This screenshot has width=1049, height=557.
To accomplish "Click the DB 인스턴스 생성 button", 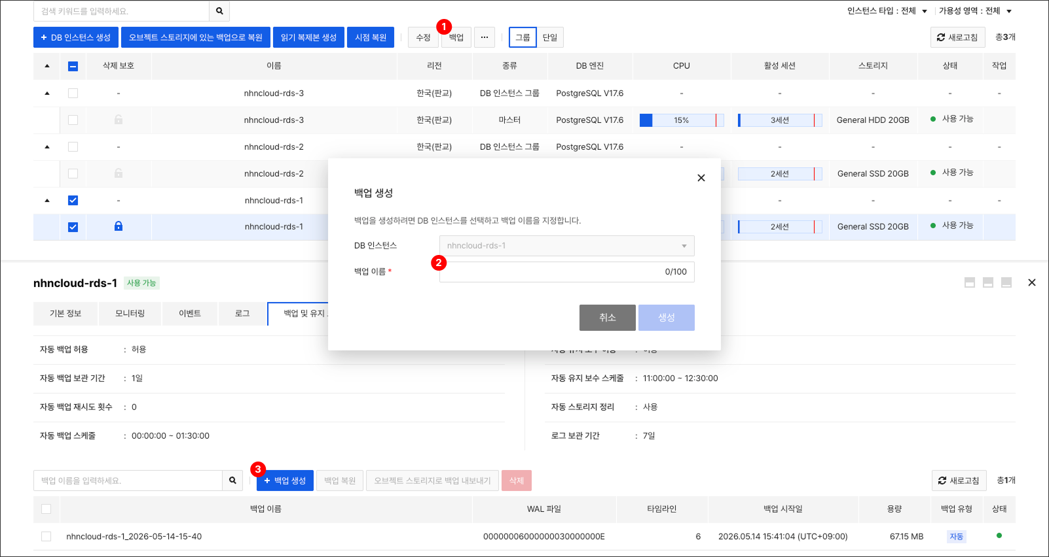I will point(76,37).
